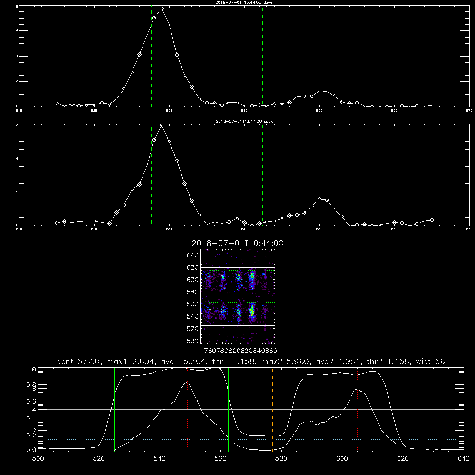
Task: Click the secondary dawn peak diamond near 850
Action: pyautogui.click(x=319, y=91)
